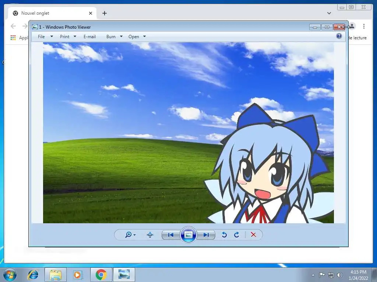Open the Open menu

click(134, 36)
